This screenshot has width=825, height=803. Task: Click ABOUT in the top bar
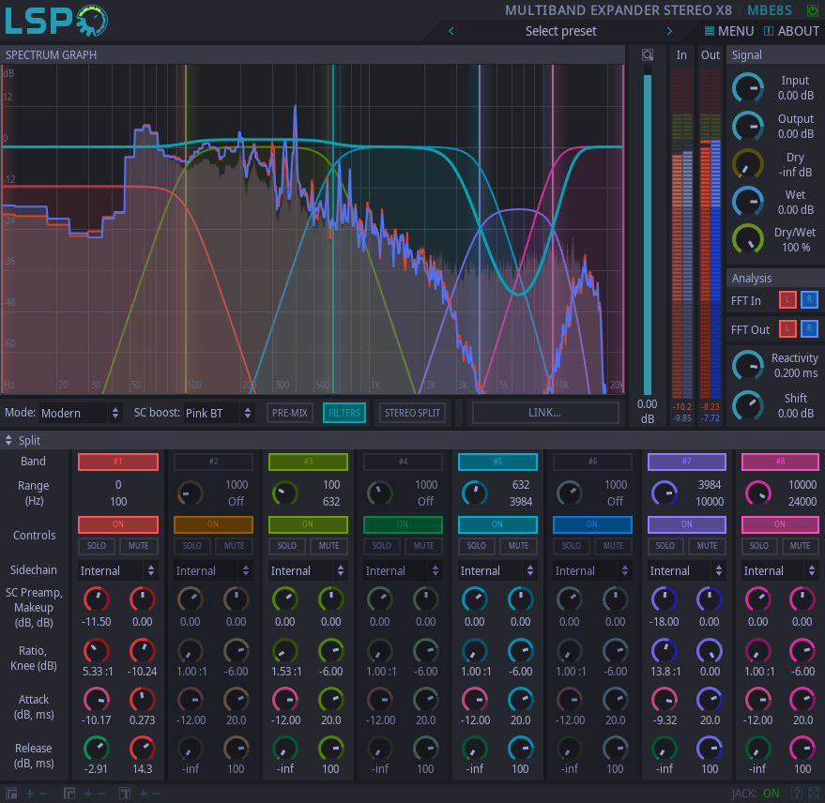pyautogui.click(x=791, y=31)
